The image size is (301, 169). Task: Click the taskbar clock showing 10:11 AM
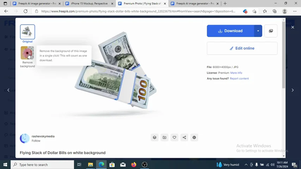pos(282,164)
